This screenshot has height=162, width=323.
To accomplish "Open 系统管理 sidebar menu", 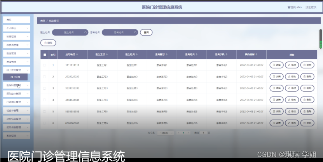I will [x=17, y=136].
